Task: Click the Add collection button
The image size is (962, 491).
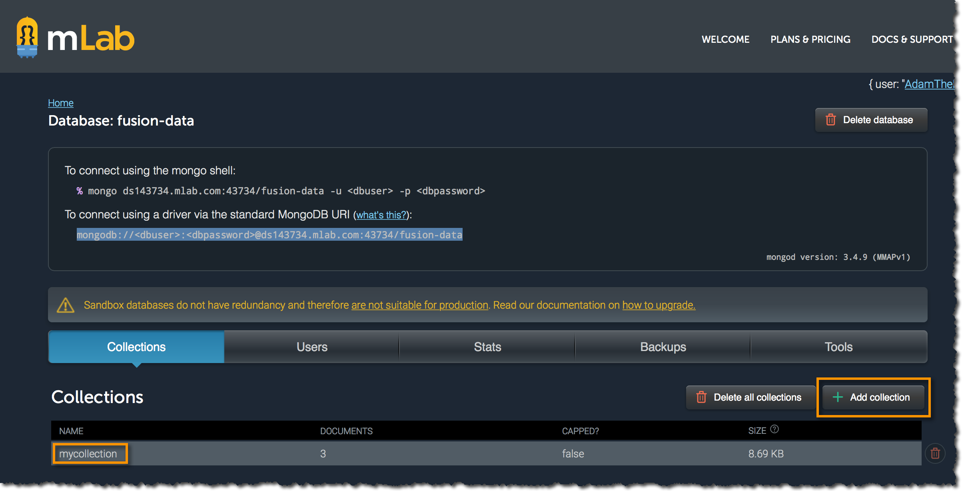Action: click(x=873, y=397)
